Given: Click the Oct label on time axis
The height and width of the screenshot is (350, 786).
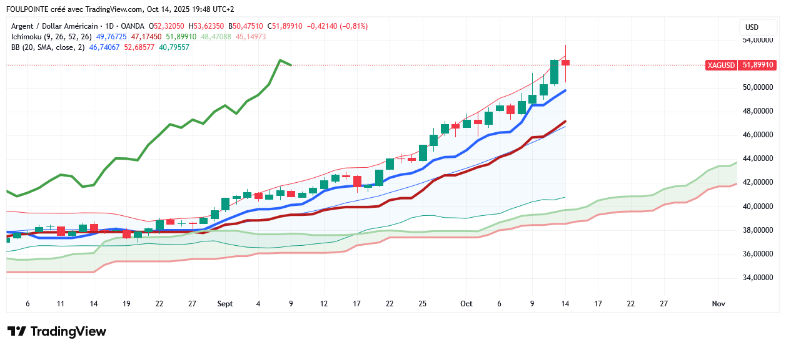Looking at the screenshot, I should tap(466, 304).
